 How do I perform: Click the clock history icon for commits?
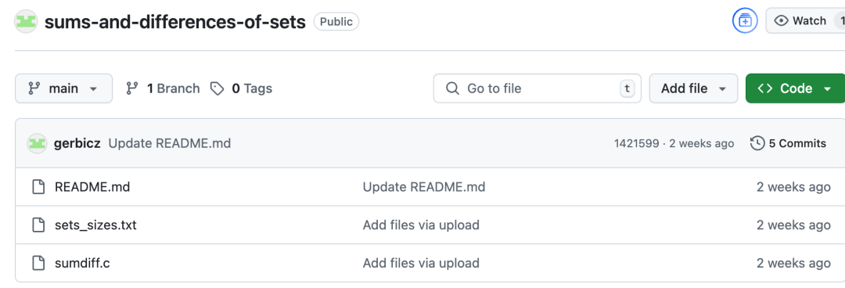tap(757, 143)
